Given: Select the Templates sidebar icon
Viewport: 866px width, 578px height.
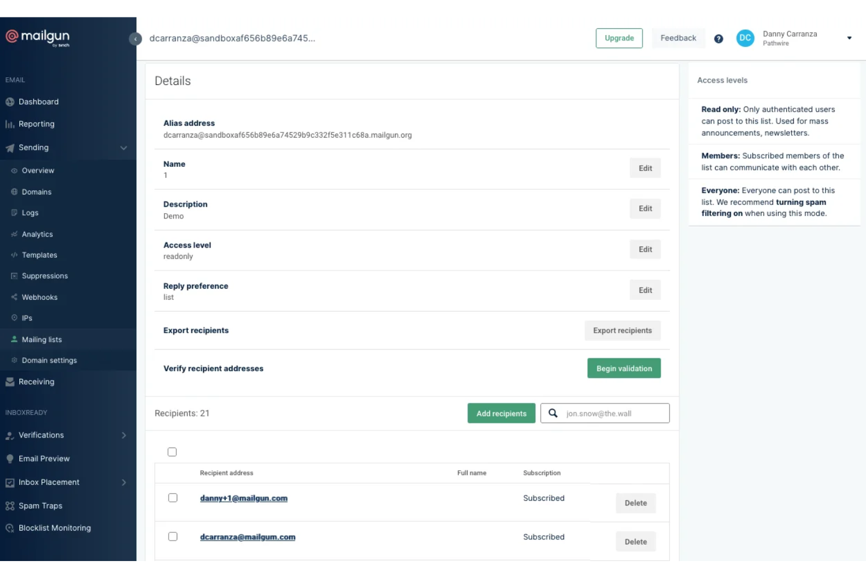Looking at the screenshot, I should coord(13,255).
